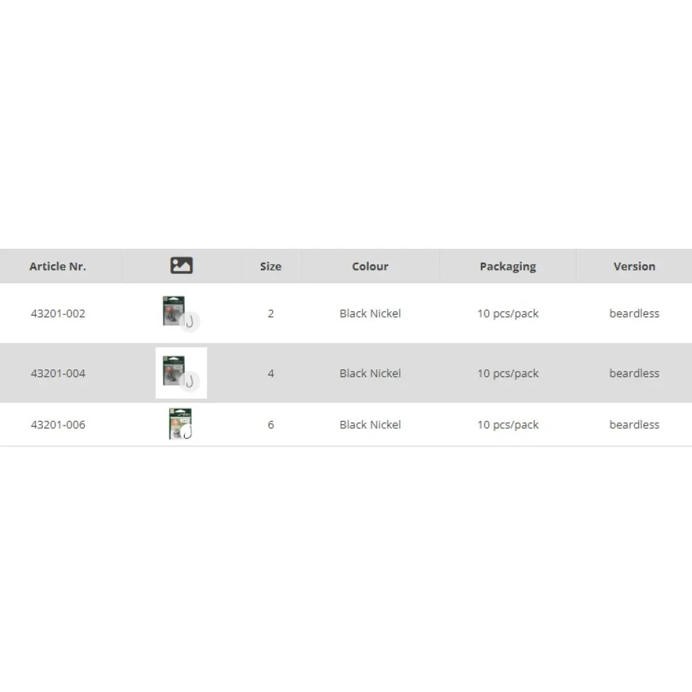Image resolution: width=692 pixels, height=692 pixels.
Task: Click the Size column header
Action: pos(271,266)
